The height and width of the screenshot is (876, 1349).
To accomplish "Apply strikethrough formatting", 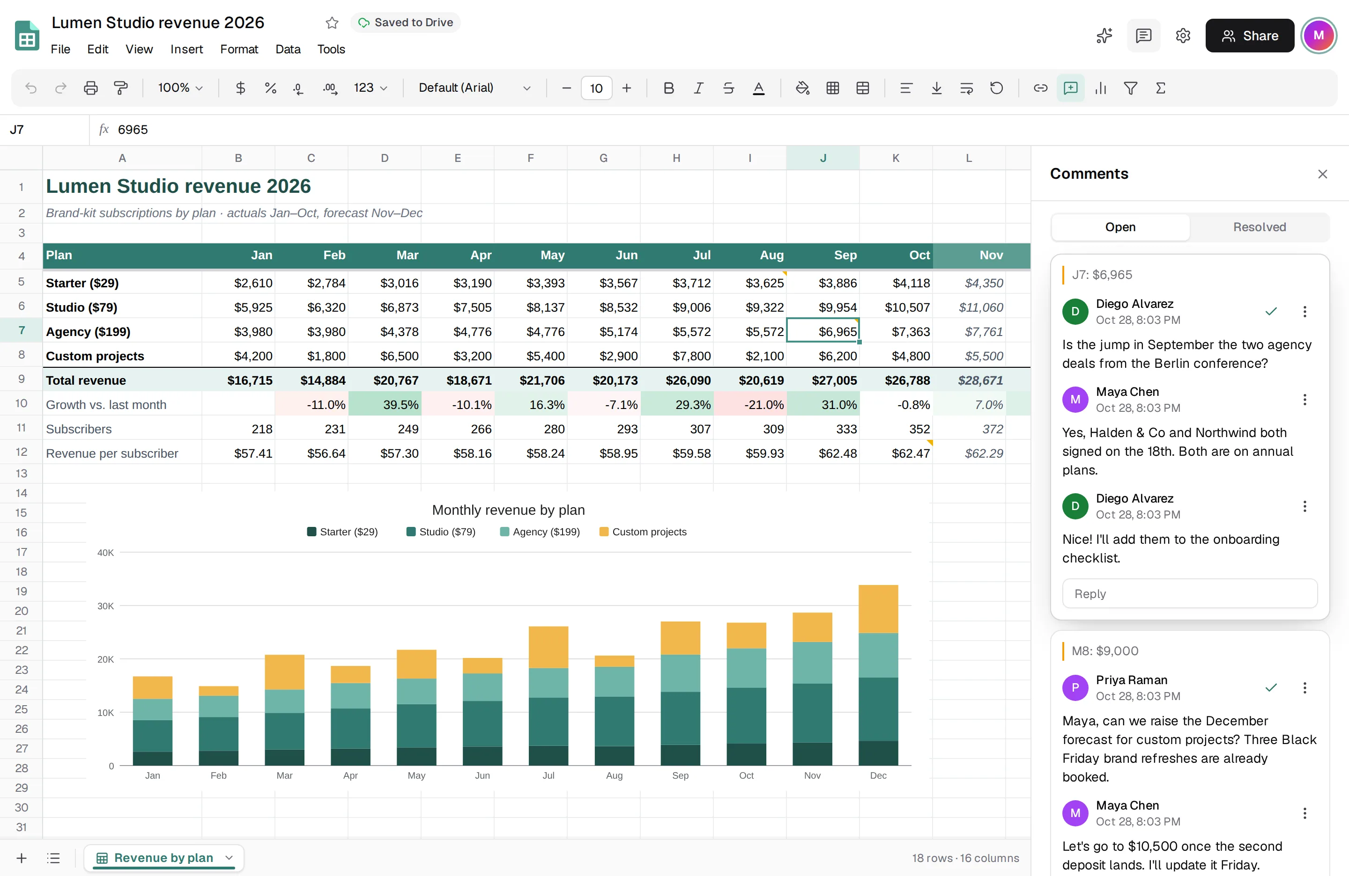I will coord(729,88).
